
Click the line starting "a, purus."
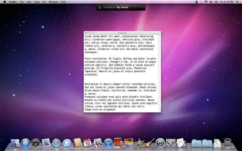pos(90,94)
